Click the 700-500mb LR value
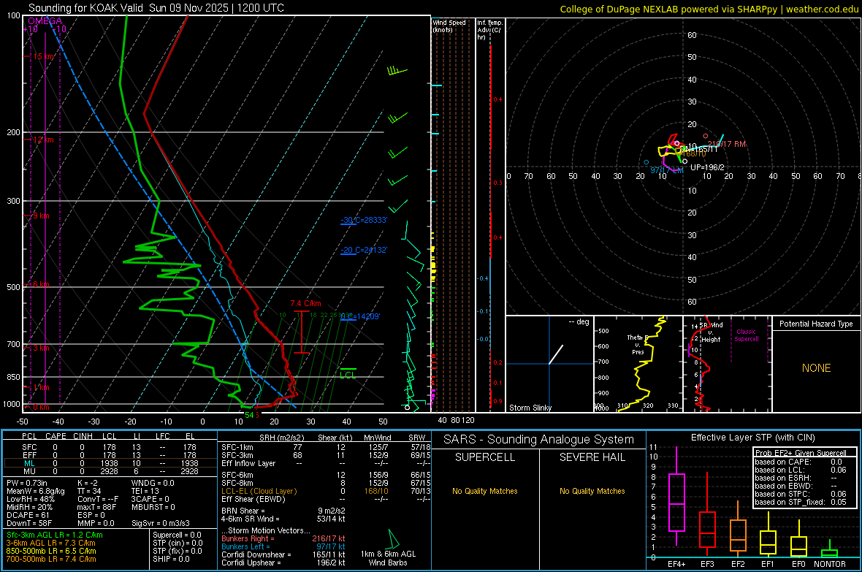The image size is (862, 572). [51, 559]
